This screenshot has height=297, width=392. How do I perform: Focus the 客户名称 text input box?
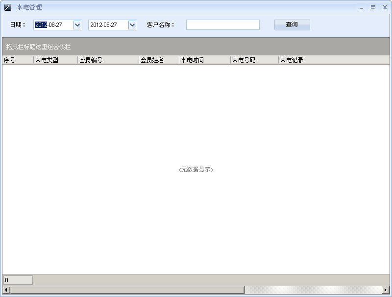tap(222, 25)
